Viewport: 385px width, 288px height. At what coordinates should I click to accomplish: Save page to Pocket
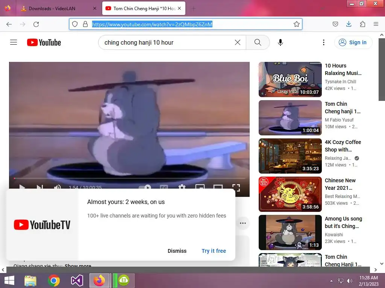point(335,24)
